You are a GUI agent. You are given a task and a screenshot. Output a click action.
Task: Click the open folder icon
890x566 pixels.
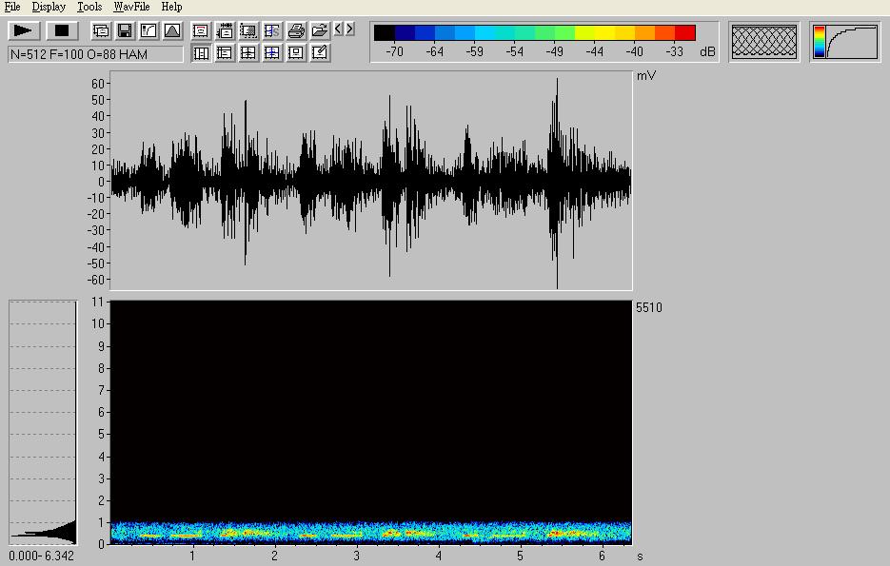320,30
